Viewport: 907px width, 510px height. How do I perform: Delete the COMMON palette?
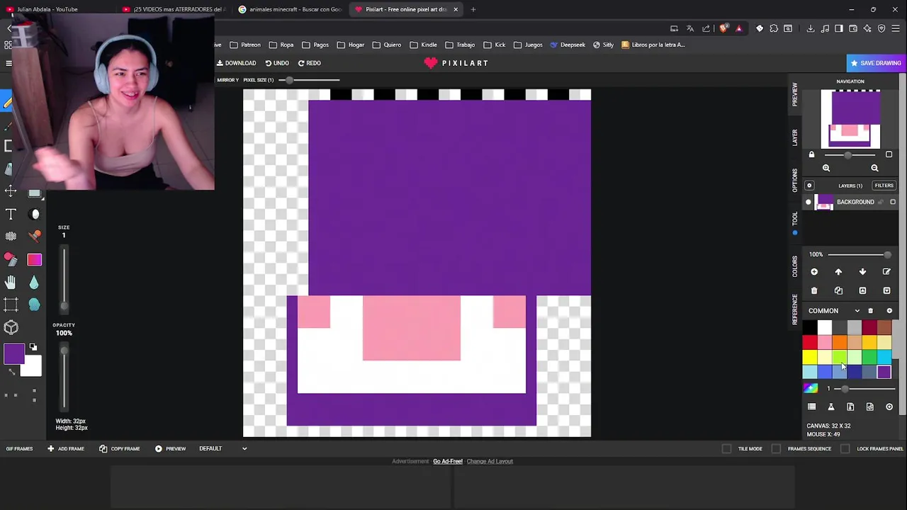click(x=871, y=311)
